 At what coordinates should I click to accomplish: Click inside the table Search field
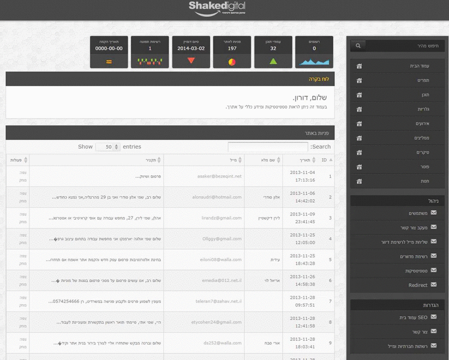click(x=268, y=147)
